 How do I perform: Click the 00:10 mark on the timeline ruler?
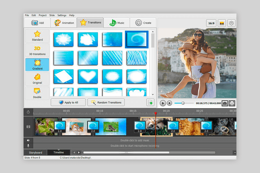100,111
